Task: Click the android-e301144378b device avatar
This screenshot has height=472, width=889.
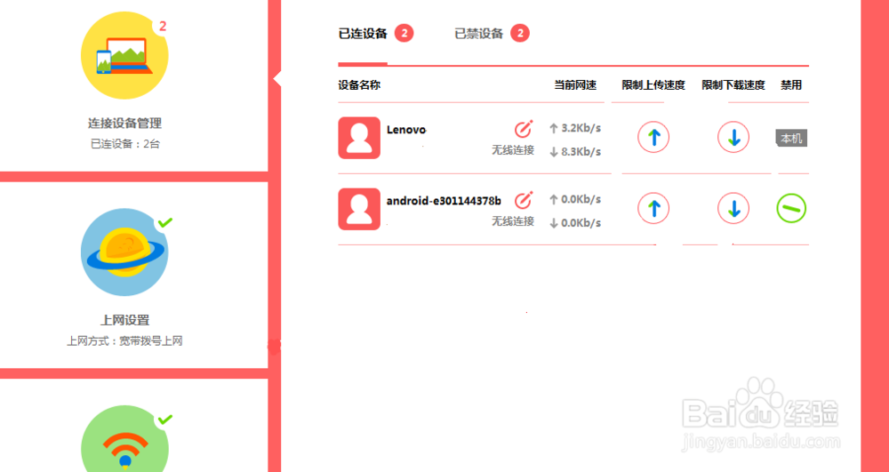Action: tap(359, 209)
